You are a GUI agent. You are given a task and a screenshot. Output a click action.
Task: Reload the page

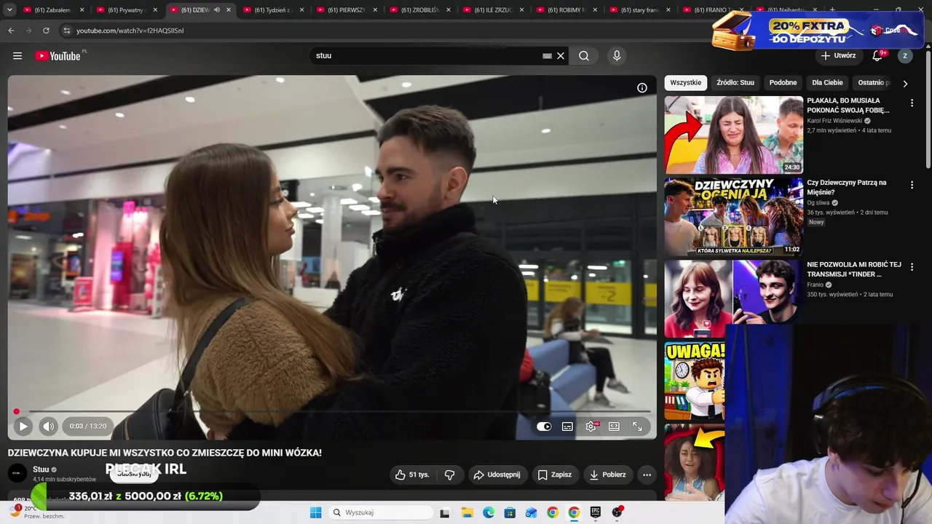(46, 31)
